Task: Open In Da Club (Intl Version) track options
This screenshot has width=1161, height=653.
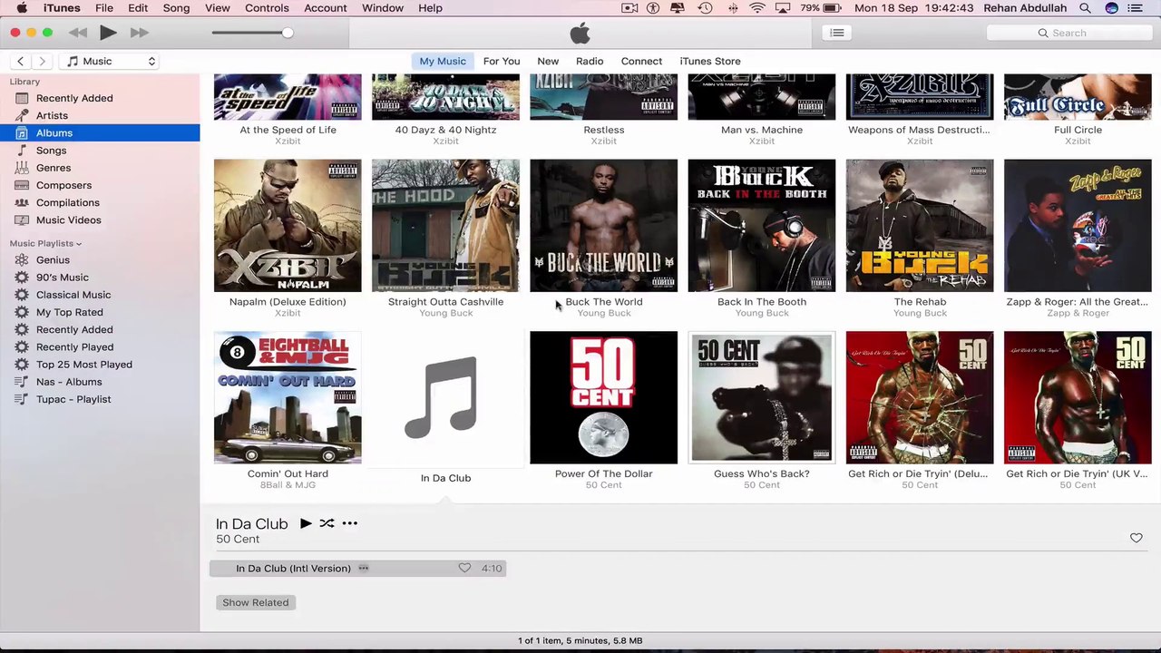Action: tap(364, 568)
